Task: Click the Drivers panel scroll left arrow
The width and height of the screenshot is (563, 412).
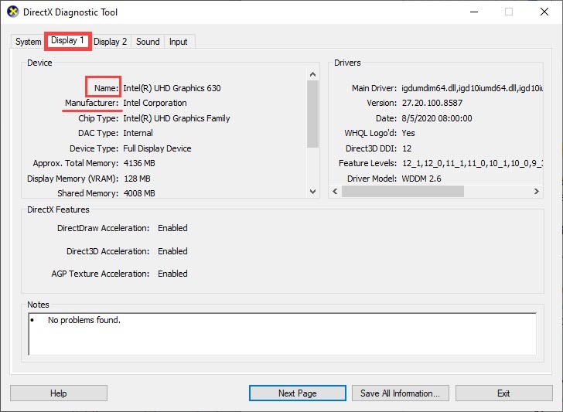Action: [x=335, y=192]
